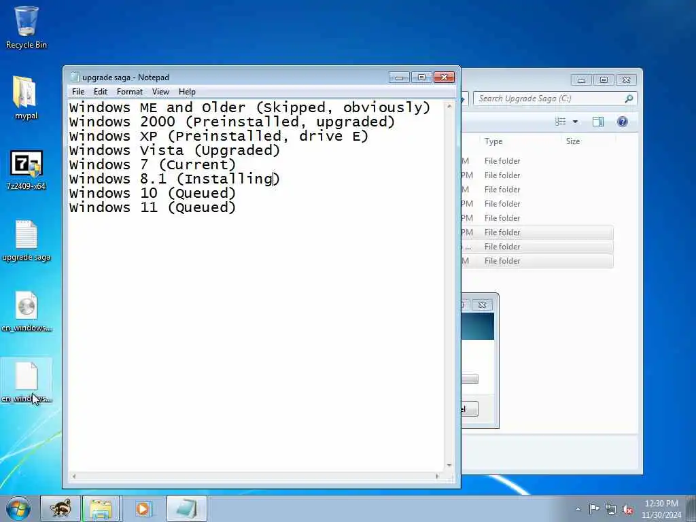The height and width of the screenshot is (522, 696).
Task: Change view using Explorer view icon
Action: tap(561, 122)
